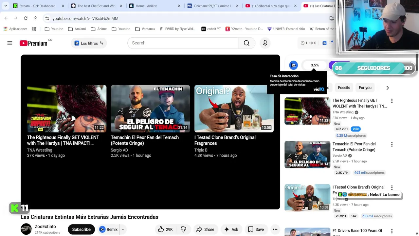Click the 3.5% interaction rate badge

click(x=315, y=65)
